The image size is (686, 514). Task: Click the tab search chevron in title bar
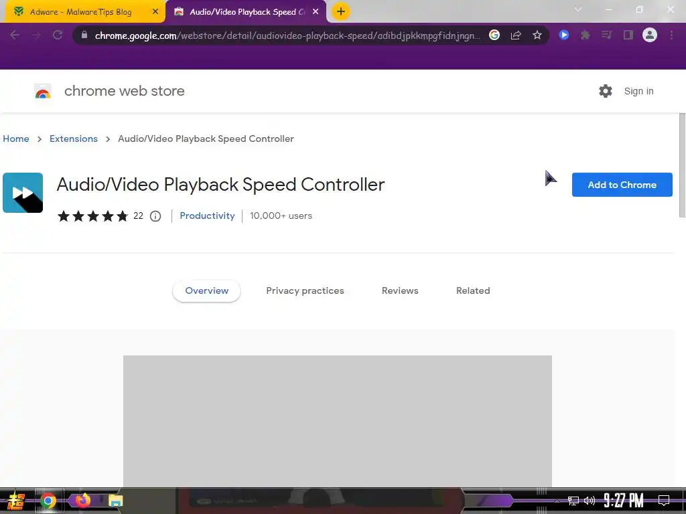(x=578, y=9)
